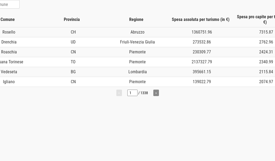
Task: Click total pages text 1338
Action: click(x=144, y=93)
